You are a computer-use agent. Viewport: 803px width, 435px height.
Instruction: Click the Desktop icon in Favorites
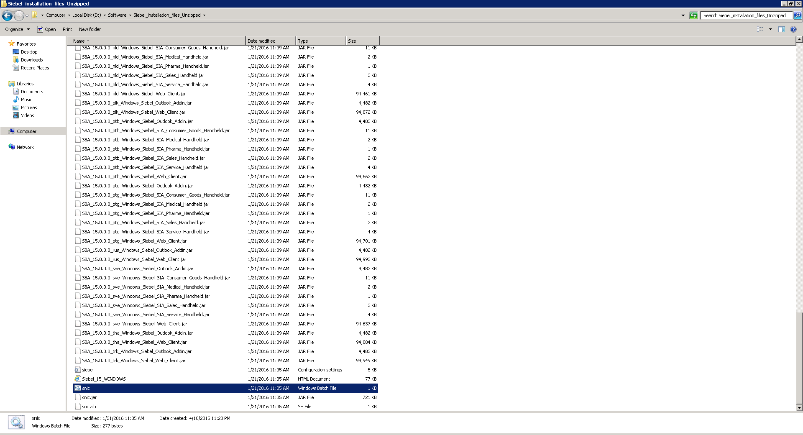(16, 52)
